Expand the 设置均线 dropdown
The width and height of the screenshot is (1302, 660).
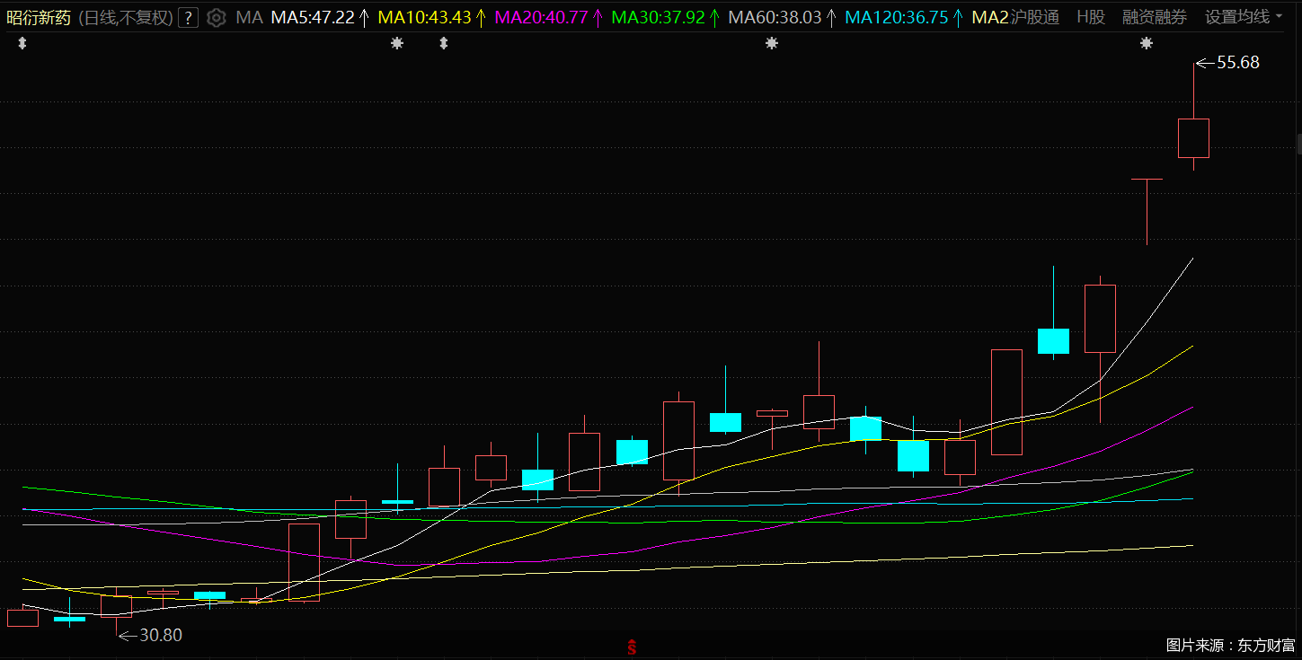[1244, 17]
